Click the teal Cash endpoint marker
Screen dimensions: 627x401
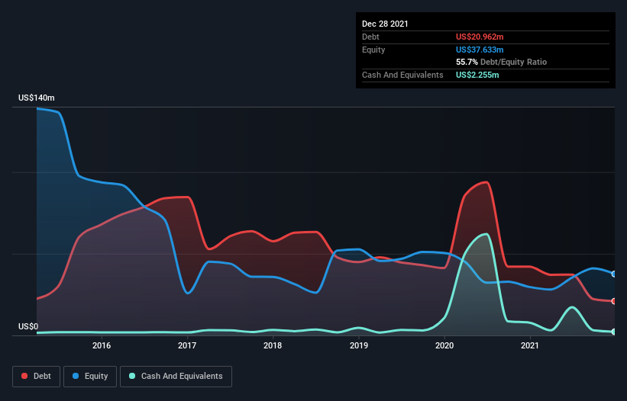[614, 332]
